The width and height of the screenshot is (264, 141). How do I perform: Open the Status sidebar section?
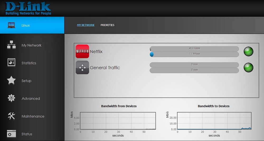click(x=32, y=134)
